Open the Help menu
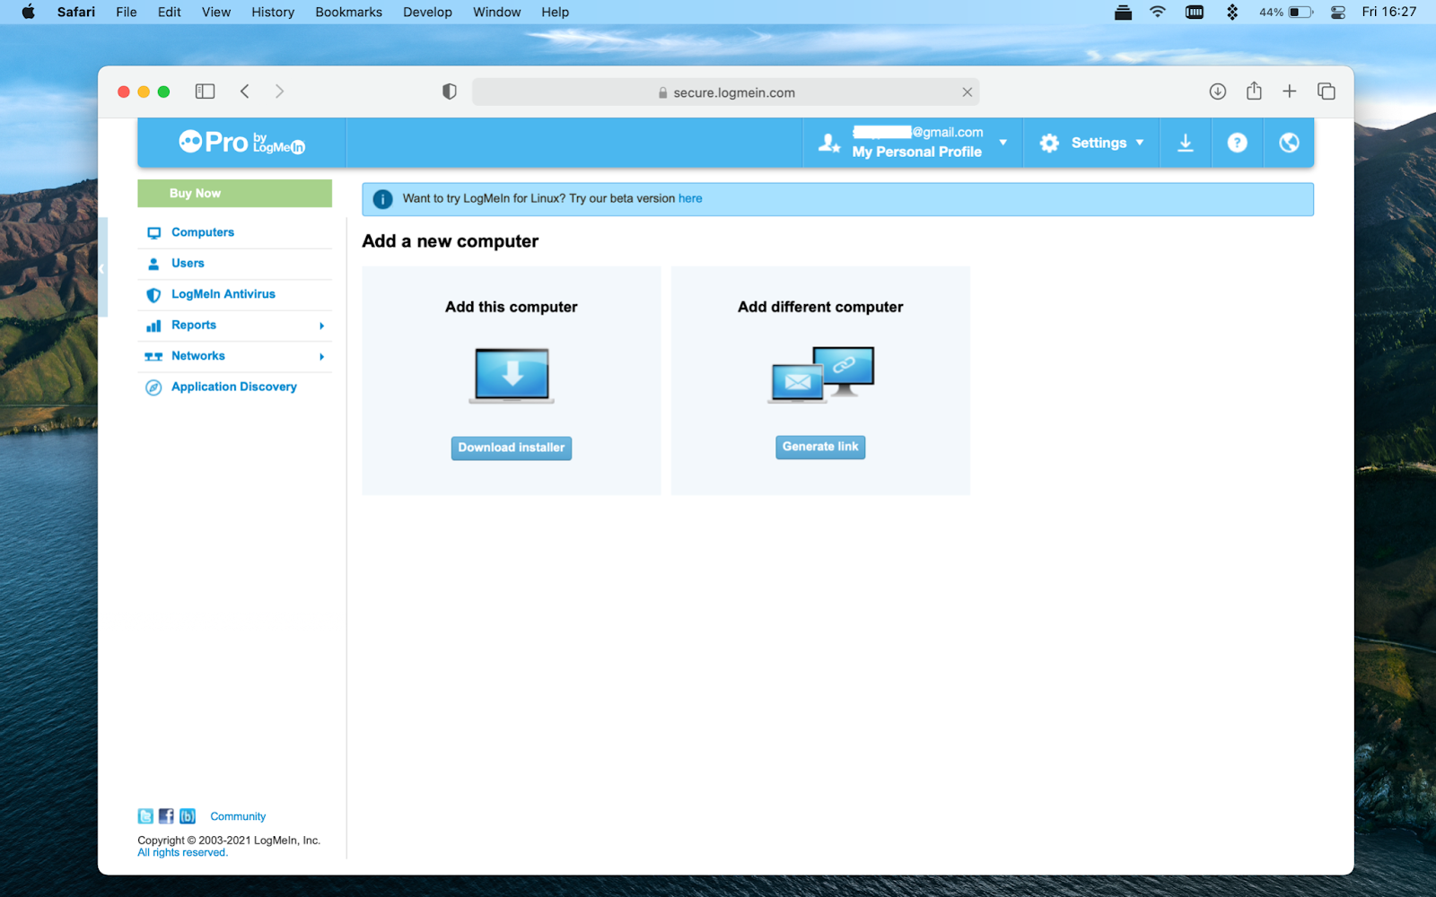The width and height of the screenshot is (1436, 897). [x=556, y=12]
